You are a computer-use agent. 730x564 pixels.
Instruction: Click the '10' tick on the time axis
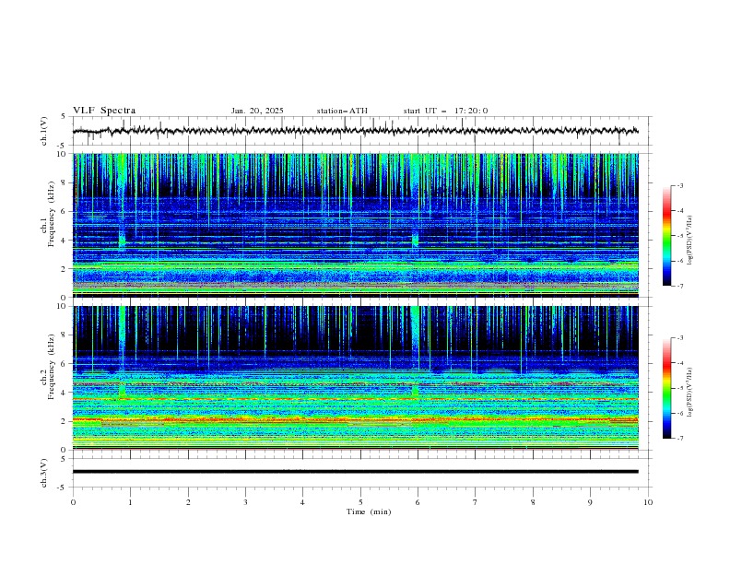click(x=648, y=502)
